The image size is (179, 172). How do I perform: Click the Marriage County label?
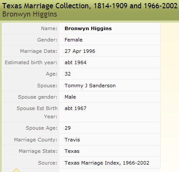pyautogui.click(x=36, y=140)
